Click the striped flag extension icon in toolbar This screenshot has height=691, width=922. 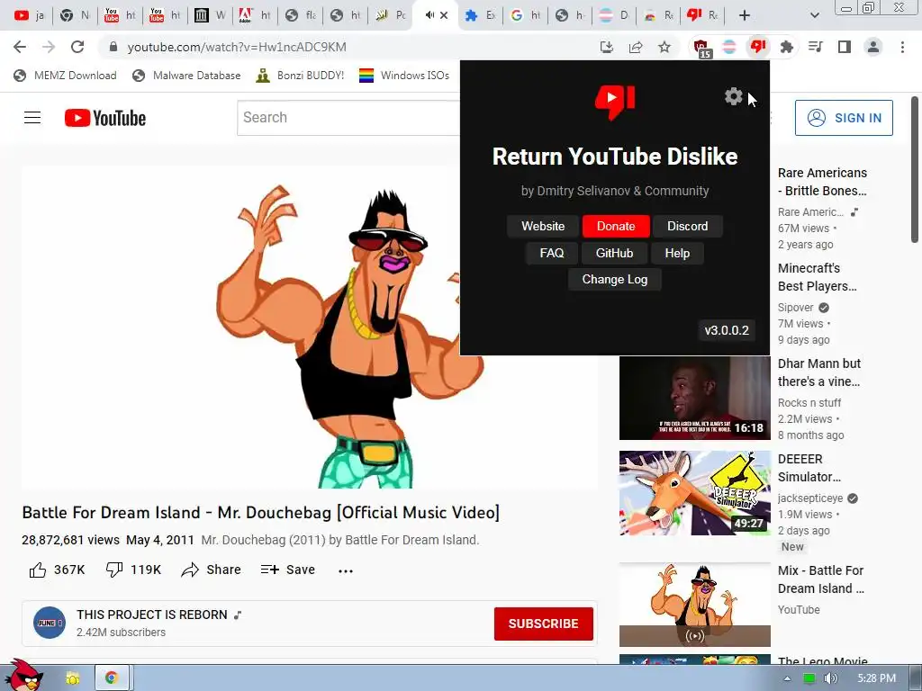coord(729,47)
